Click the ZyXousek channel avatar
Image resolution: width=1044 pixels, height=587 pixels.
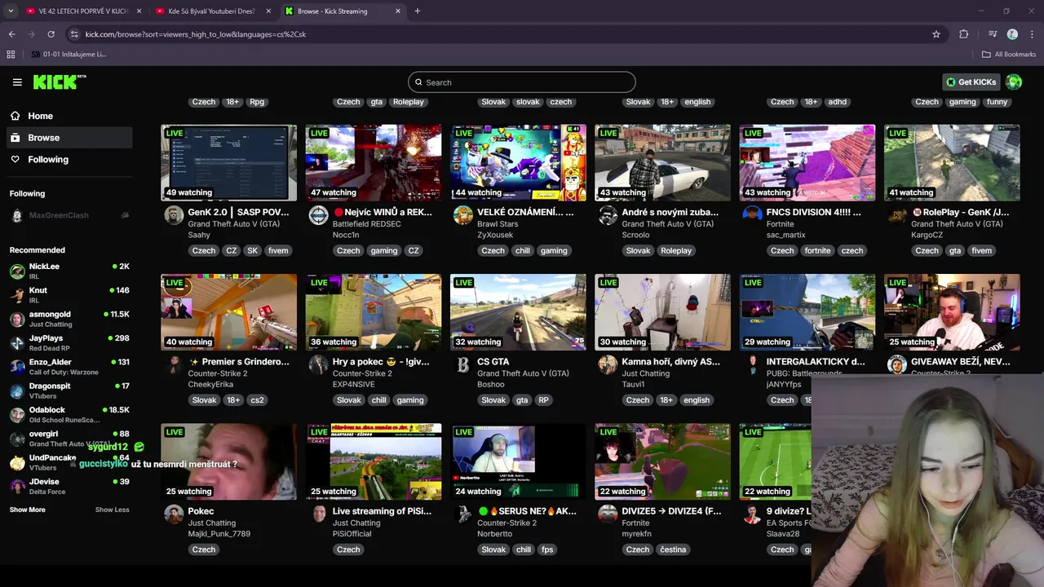tap(463, 215)
